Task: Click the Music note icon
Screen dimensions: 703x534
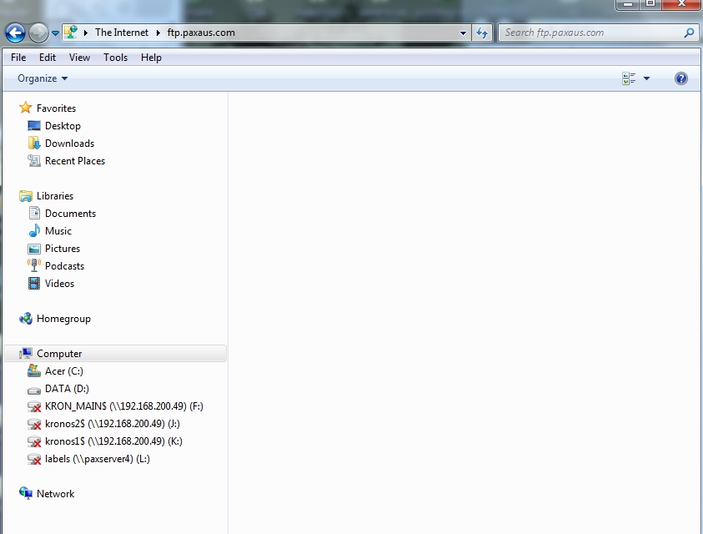Action: [34, 230]
